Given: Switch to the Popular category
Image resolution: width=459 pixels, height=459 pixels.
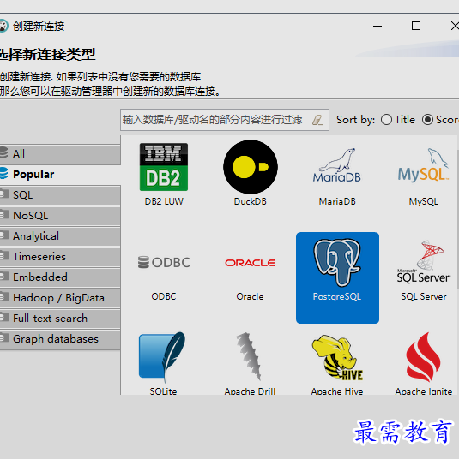Looking at the screenshot, I should 60,174.
